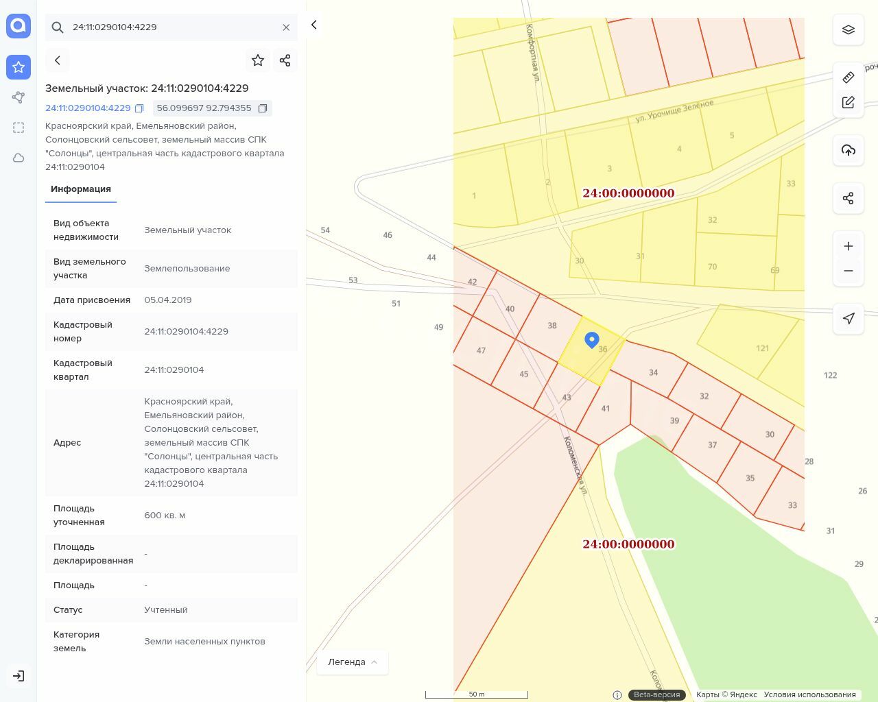Click the cloud upload icon
The image size is (878, 702).
click(x=848, y=150)
